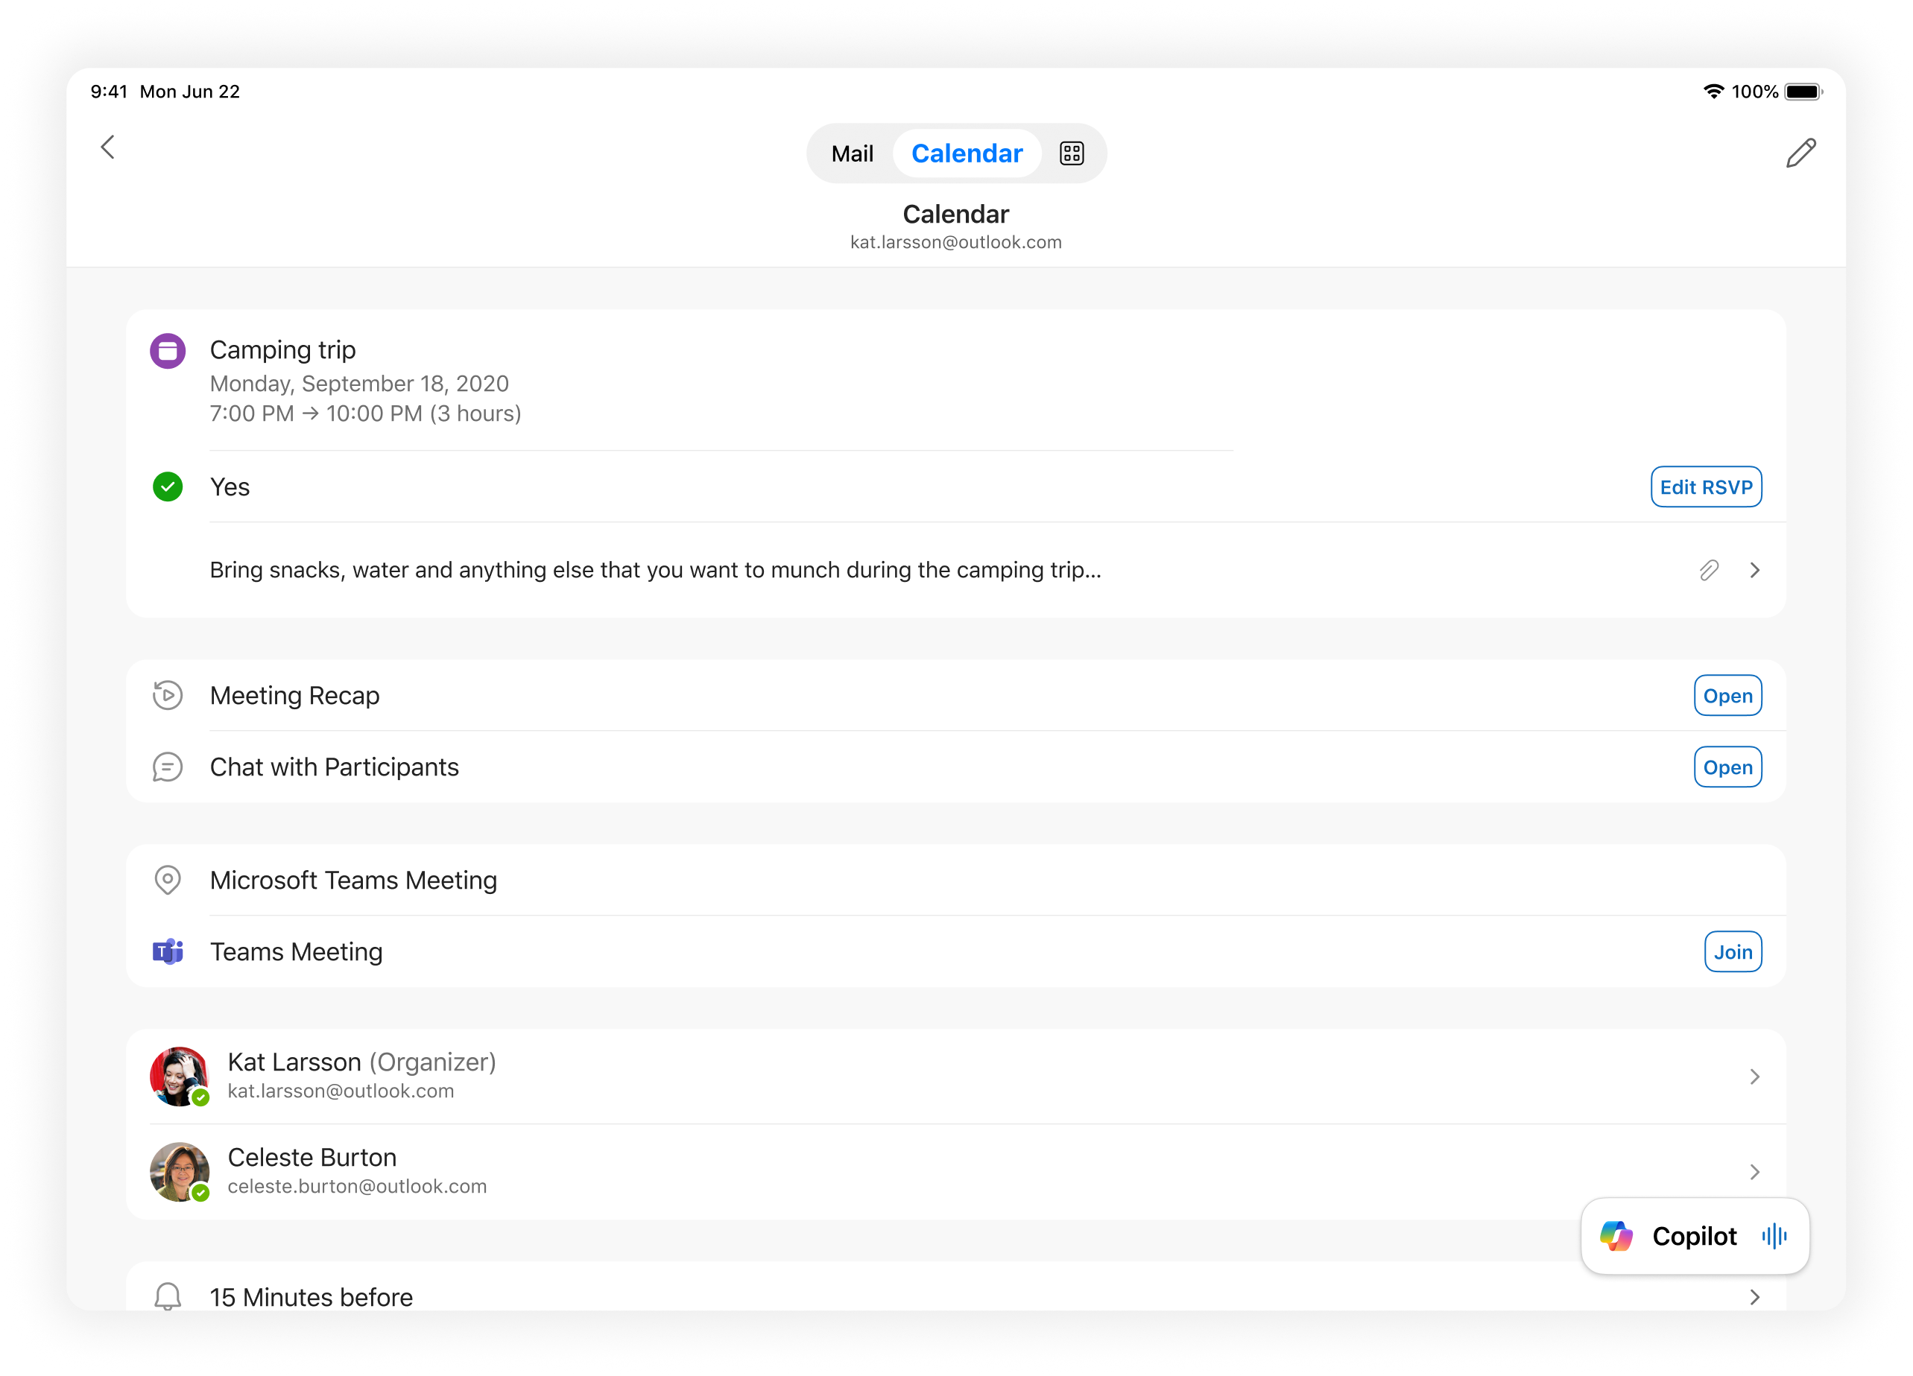Viewport: 1913px width, 1376px height.
Task: Tap Kat Larsson's online status badge
Action: [200, 1098]
